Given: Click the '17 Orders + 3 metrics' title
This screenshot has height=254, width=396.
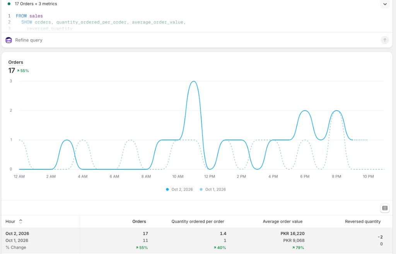Looking at the screenshot, I should [36, 4].
